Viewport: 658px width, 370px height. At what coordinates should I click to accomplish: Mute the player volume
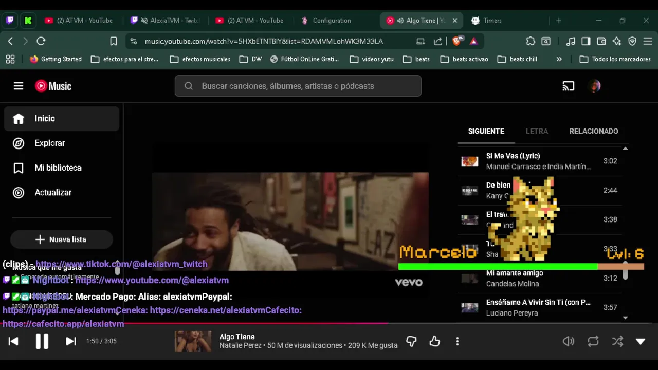coord(569,341)
